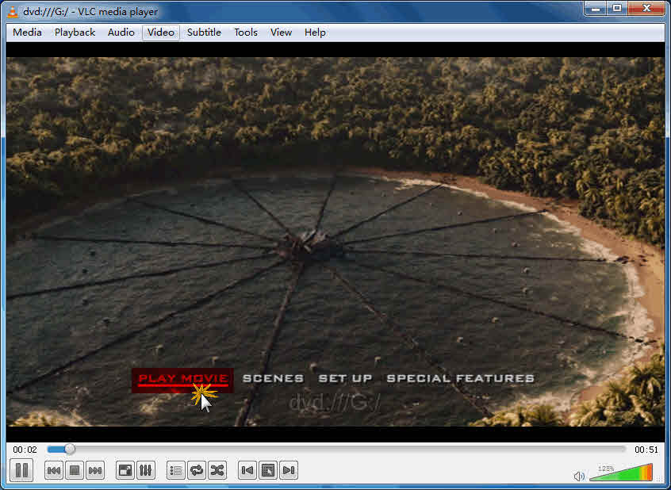671x490 pixels.
Task: Show extended settings equalizer panel
Action: [145, 471]
